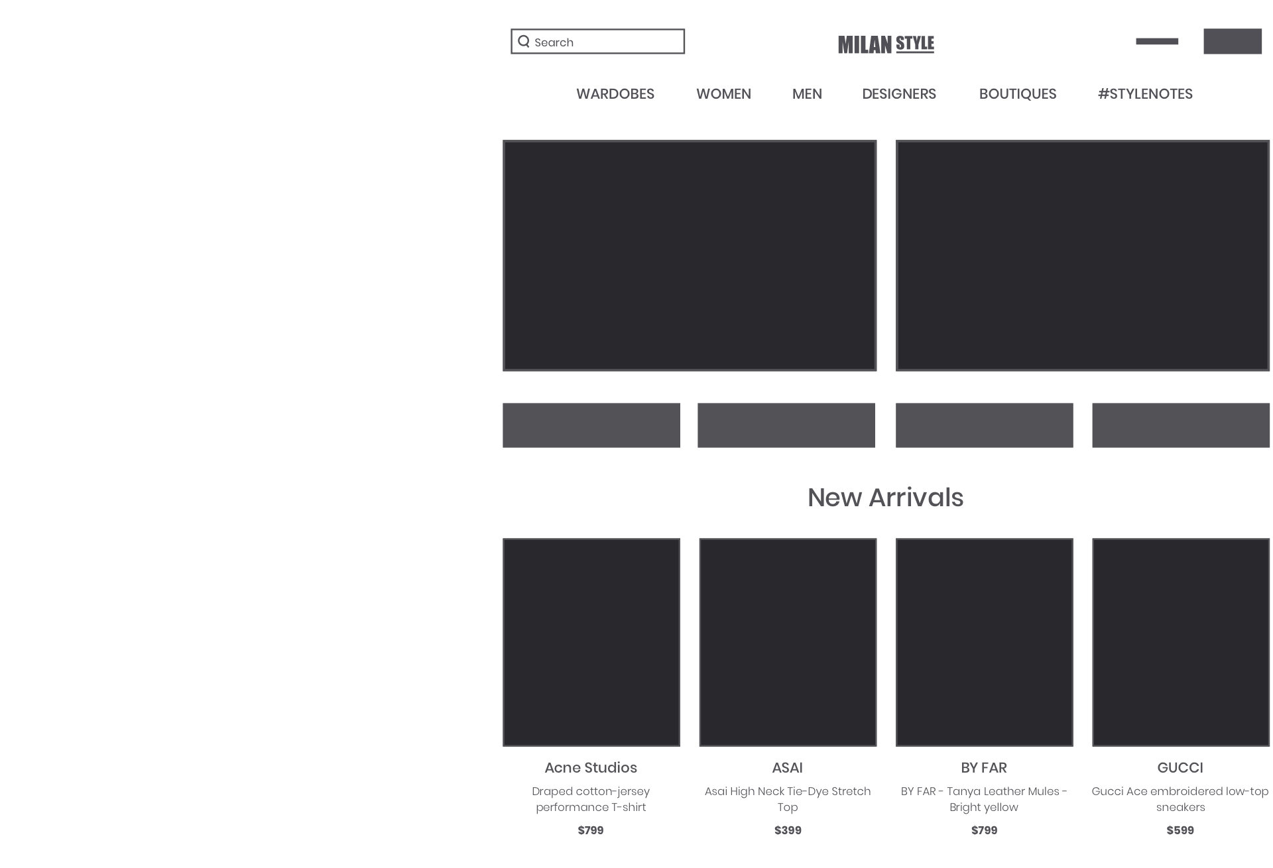Click the first small brand promo block
1273x868 pixels.
tap(592, 425)
